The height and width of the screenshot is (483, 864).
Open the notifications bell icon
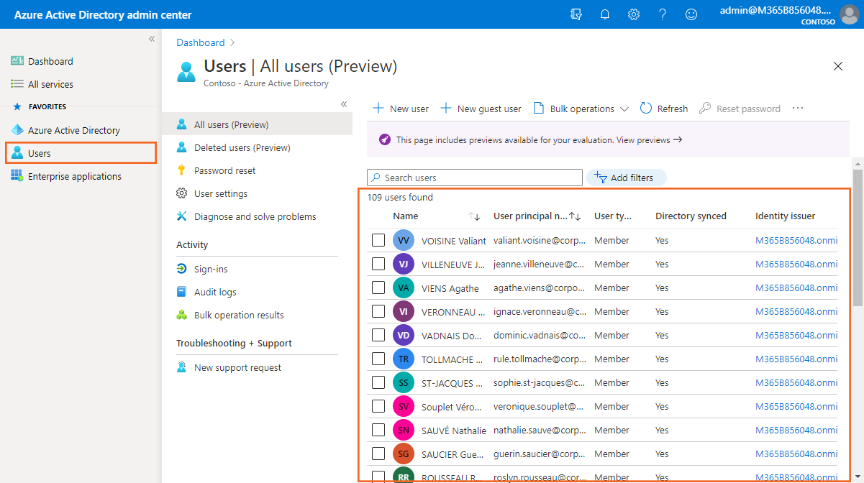(605, 14)
